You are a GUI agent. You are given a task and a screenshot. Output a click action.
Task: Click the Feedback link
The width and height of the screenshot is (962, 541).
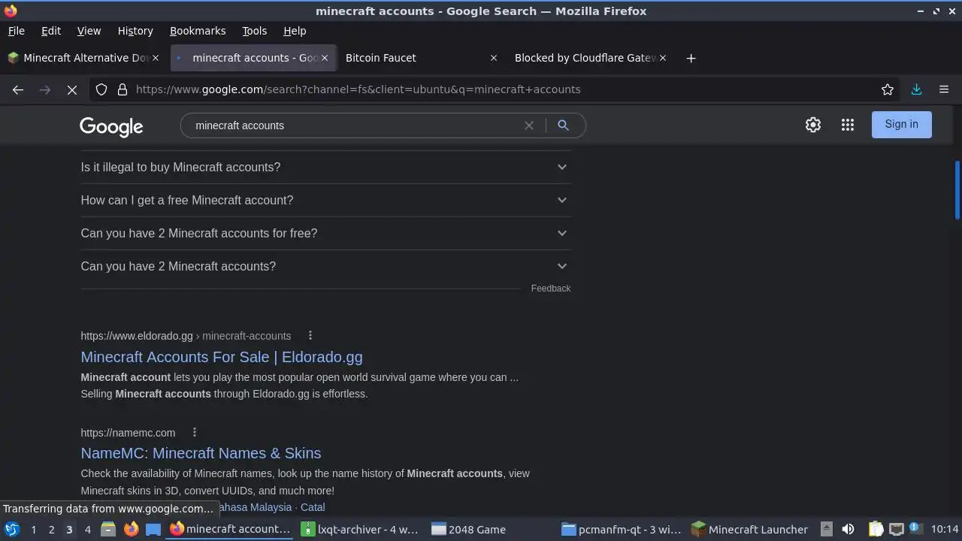[x=551, y=289]
